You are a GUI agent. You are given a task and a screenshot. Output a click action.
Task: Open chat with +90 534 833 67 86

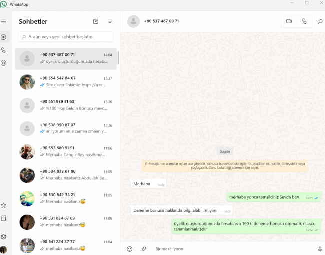66,175
